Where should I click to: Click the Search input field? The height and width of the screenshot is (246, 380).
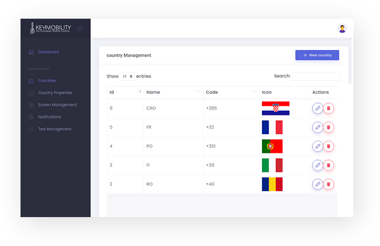click(316, 77)
